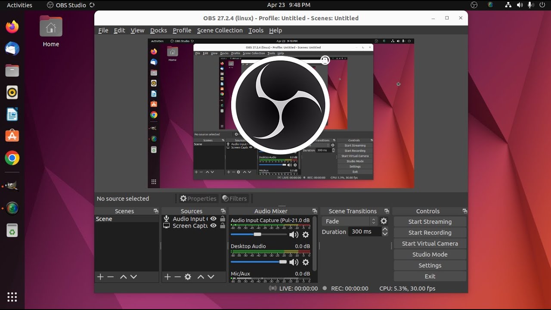Open the Scene Collection menu

(220, 30)
